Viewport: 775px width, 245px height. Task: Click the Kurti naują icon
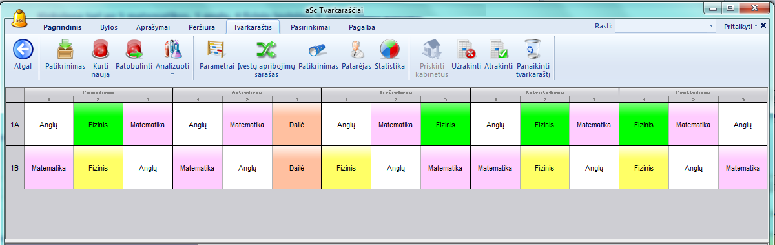coord(100,49)
